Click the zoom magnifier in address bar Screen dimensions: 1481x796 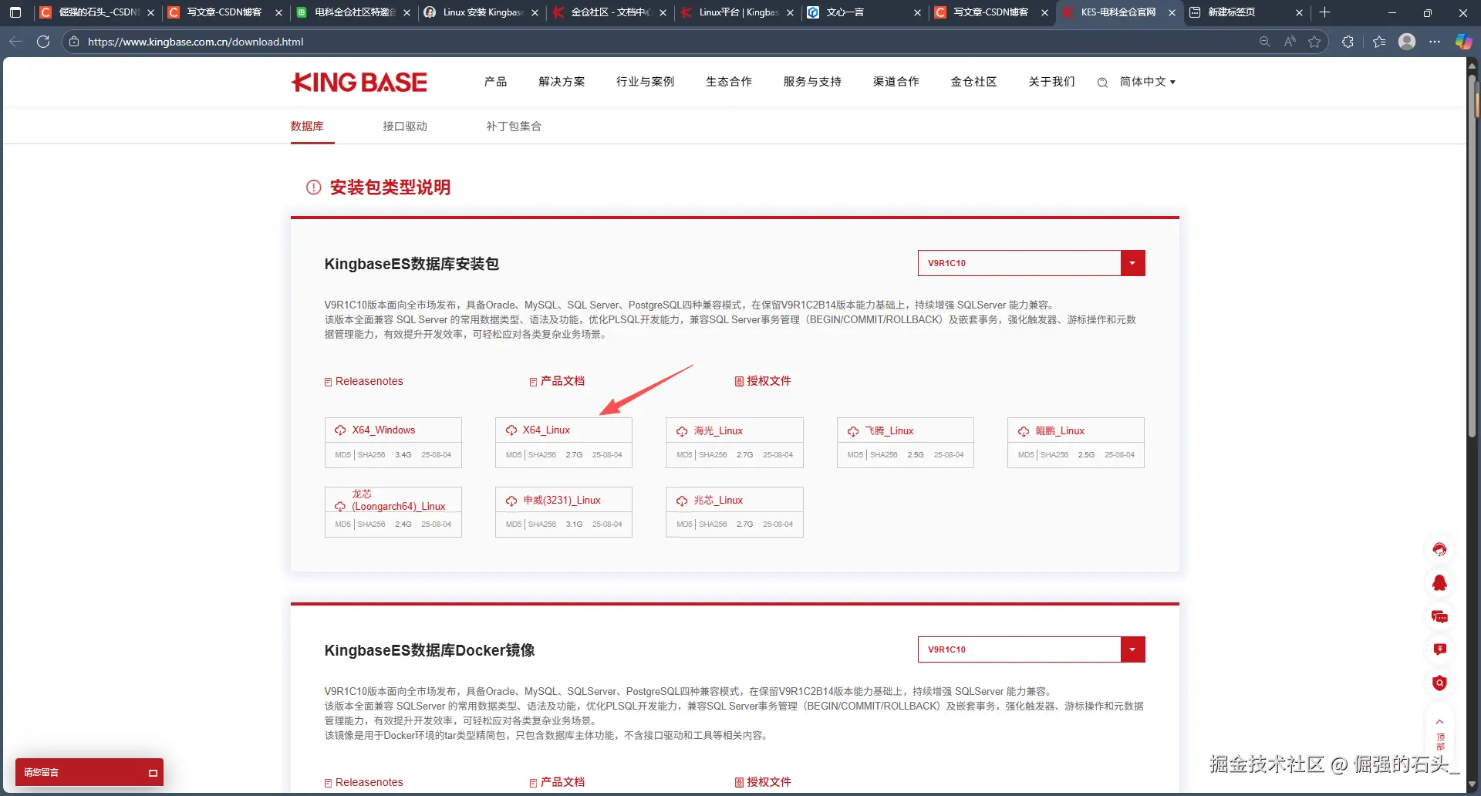1264,42
